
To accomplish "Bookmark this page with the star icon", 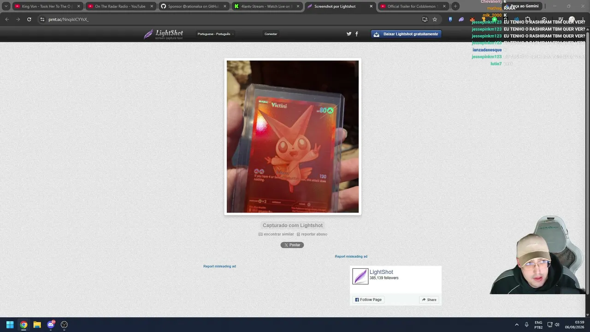I will 435,19.
